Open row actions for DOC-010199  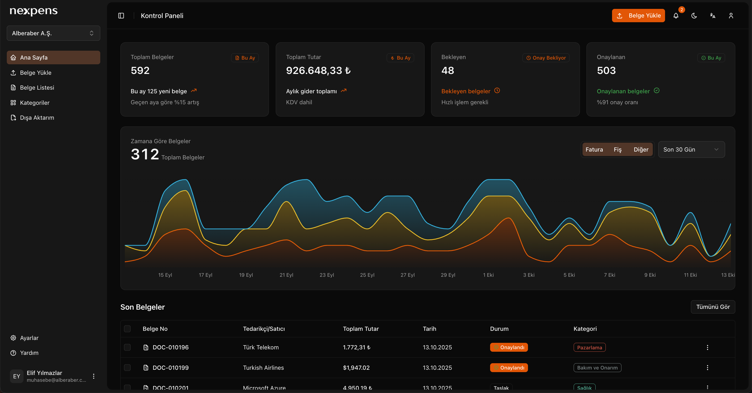(707, 368)
